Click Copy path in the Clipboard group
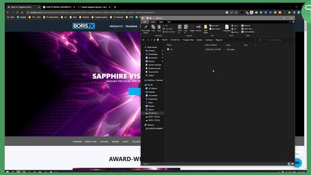Viewport: 311px width, 175px height. tap(168, 29)
